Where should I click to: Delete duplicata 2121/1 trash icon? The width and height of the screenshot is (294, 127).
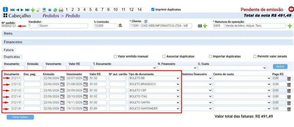(289, 79)
